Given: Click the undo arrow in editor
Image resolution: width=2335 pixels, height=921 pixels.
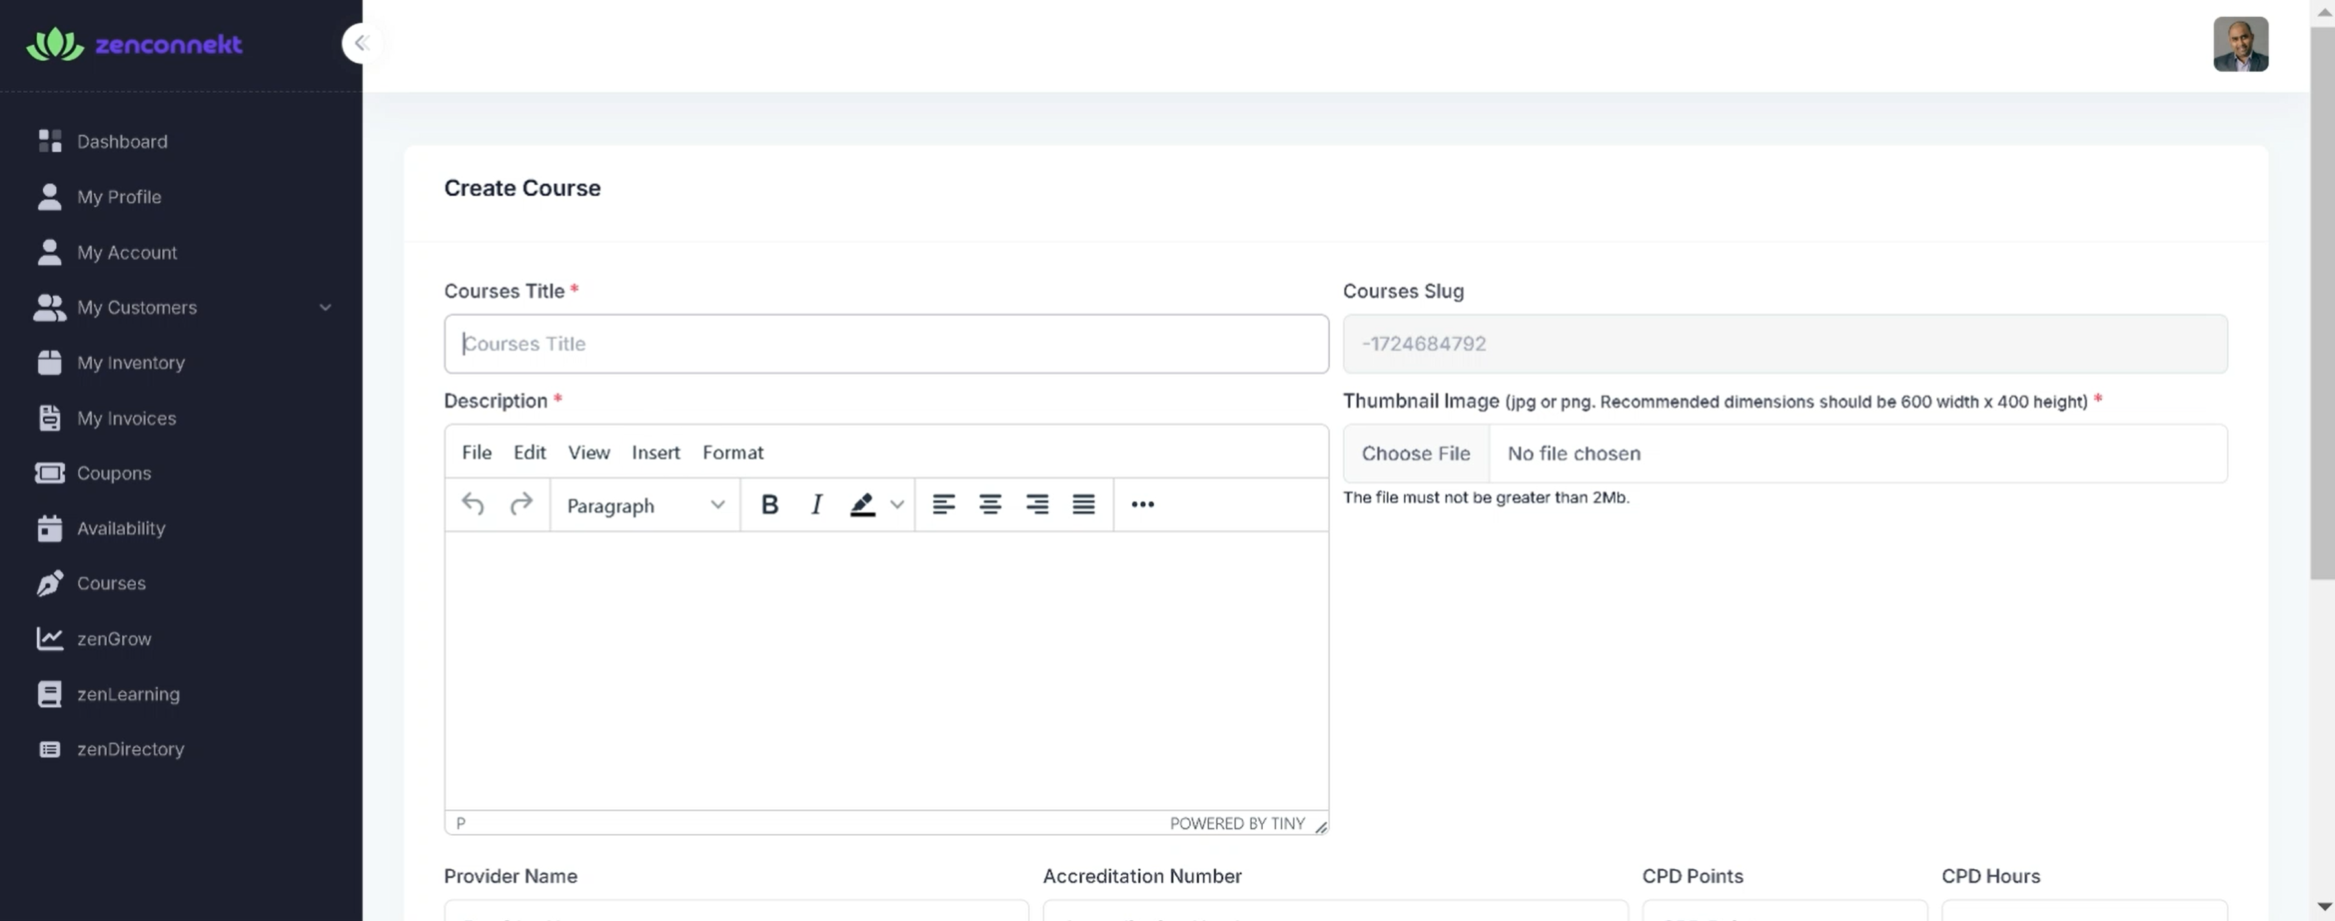Looking at the screenshot, I should point(472,504).
